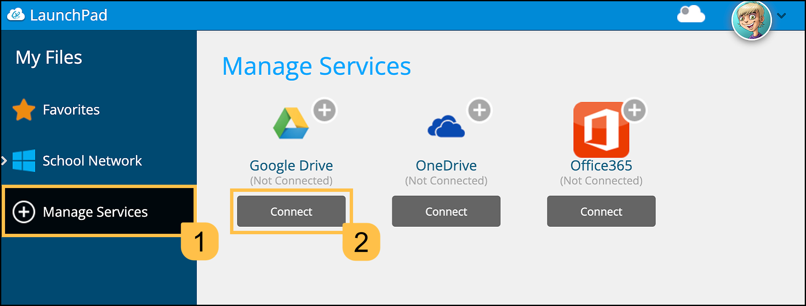Image resolution: width=806 pixels, height=306 pixels.
Task: Click the blue OneDrive cloud logo
Action: tap(446, 126)
